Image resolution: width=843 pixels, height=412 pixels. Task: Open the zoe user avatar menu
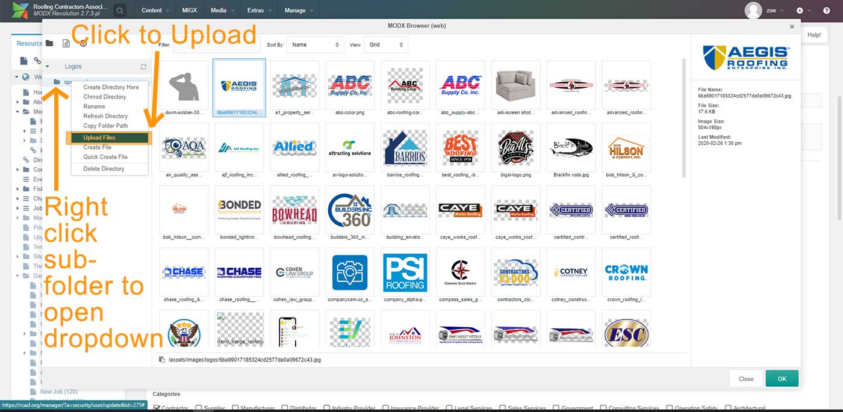click(x=753, y=10)
